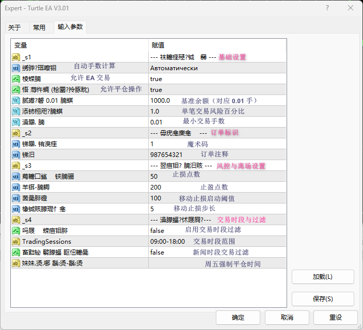Cancel the dialog with 取消
This screenshot has width=363, height=330.
287,318
